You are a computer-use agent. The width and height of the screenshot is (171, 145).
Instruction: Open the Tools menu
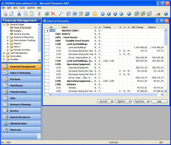click(22, 8)
